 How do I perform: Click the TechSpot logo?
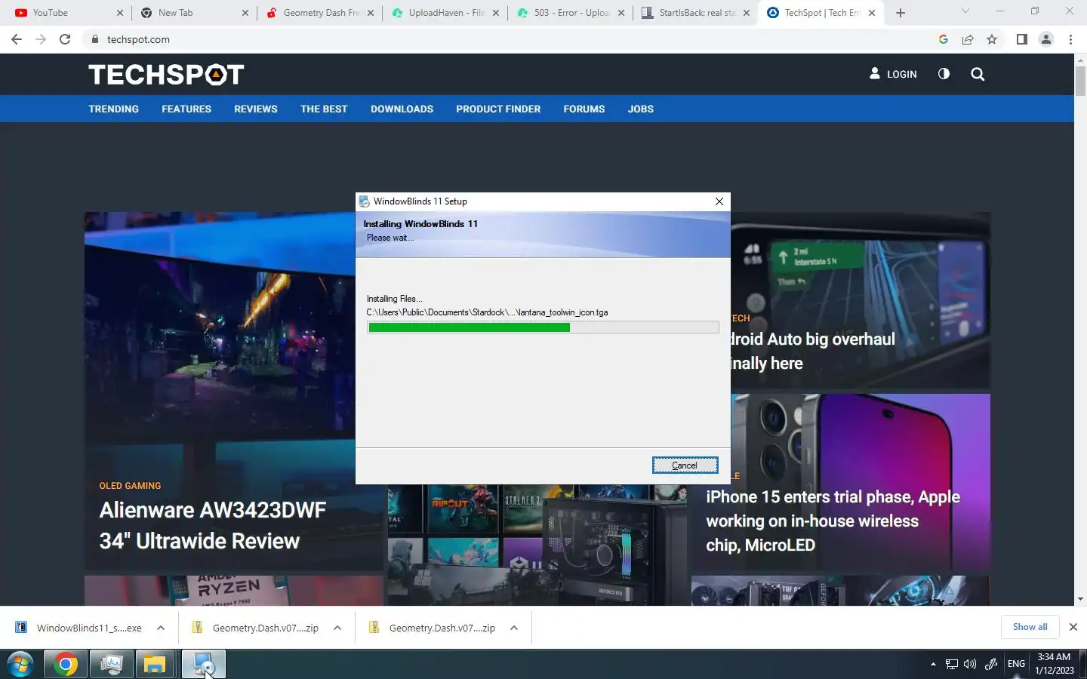166,74
